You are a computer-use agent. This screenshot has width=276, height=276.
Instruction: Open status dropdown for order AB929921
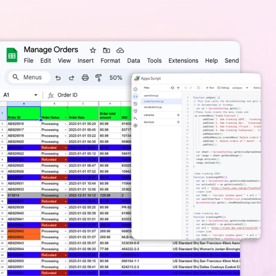(66, 148)
